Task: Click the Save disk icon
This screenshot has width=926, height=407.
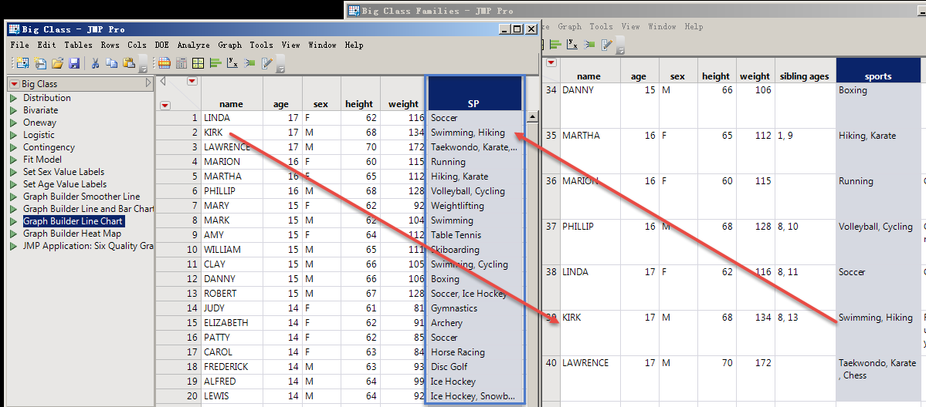Action: point(75,63)
